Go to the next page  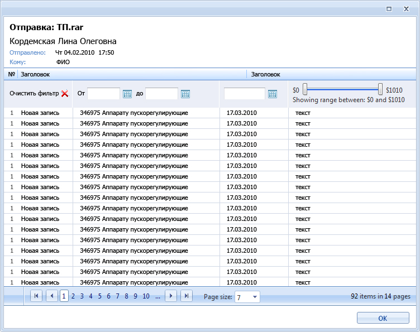(x=171, y=296)
